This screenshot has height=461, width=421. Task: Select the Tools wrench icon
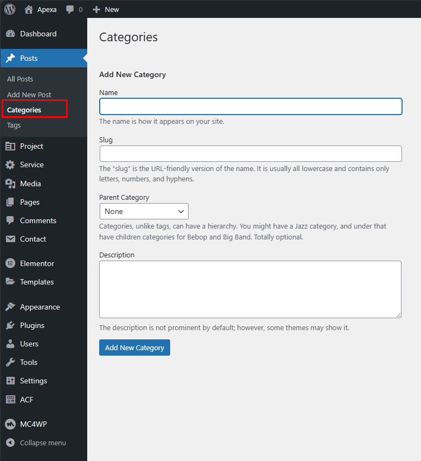(x=10, y=362)
